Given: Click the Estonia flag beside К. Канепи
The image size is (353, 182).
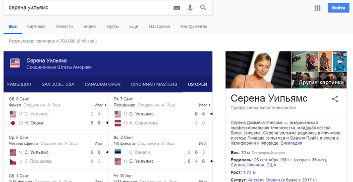Looking at the screenshot, I should coord(117,152).
